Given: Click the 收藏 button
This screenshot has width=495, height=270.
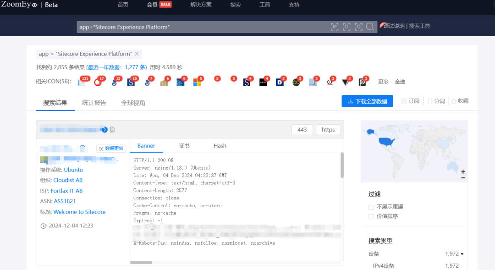Looking at the screenshot, I should coord(460,101).
